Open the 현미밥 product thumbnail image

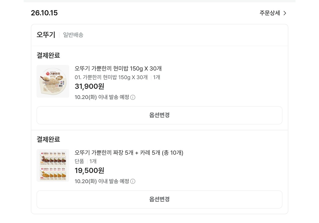53,81
